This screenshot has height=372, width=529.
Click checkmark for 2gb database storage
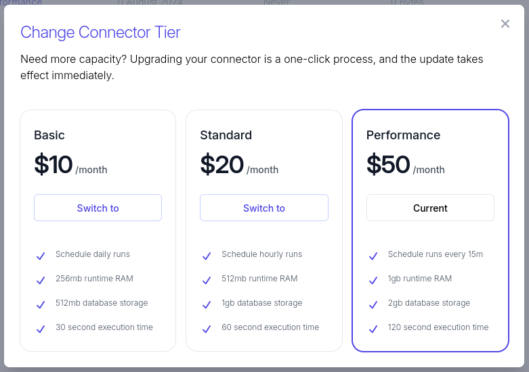[373, 304]
